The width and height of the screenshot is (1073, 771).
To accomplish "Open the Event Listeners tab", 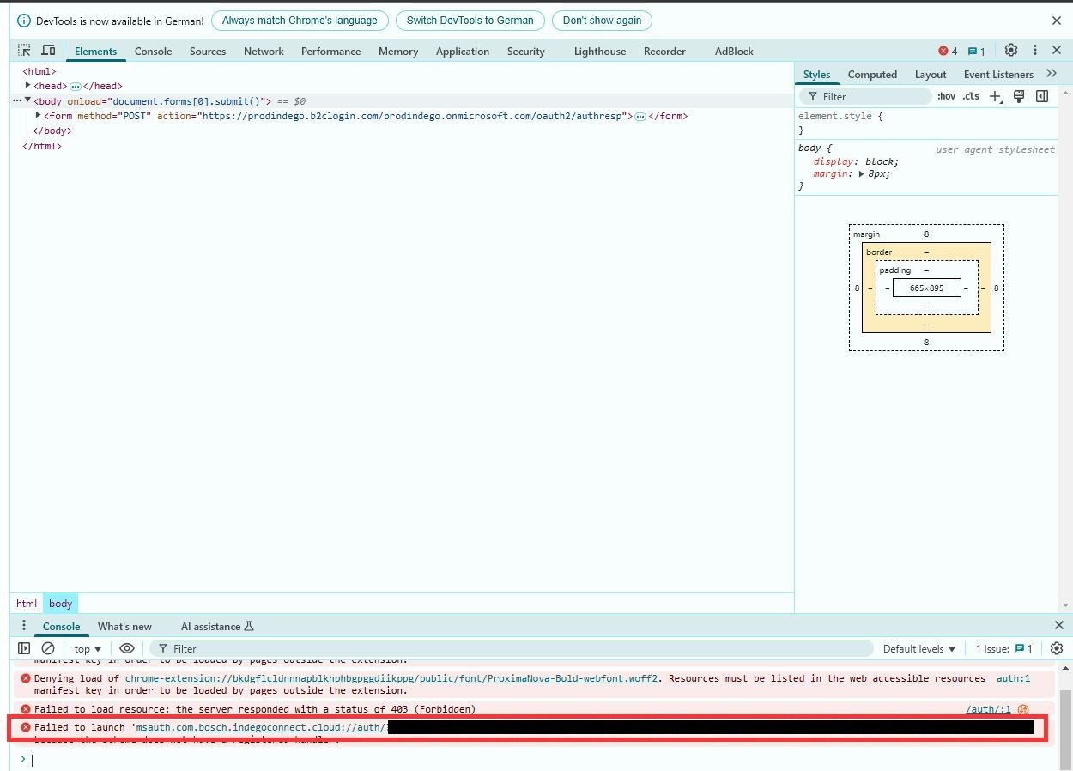I will pos(998,74).
